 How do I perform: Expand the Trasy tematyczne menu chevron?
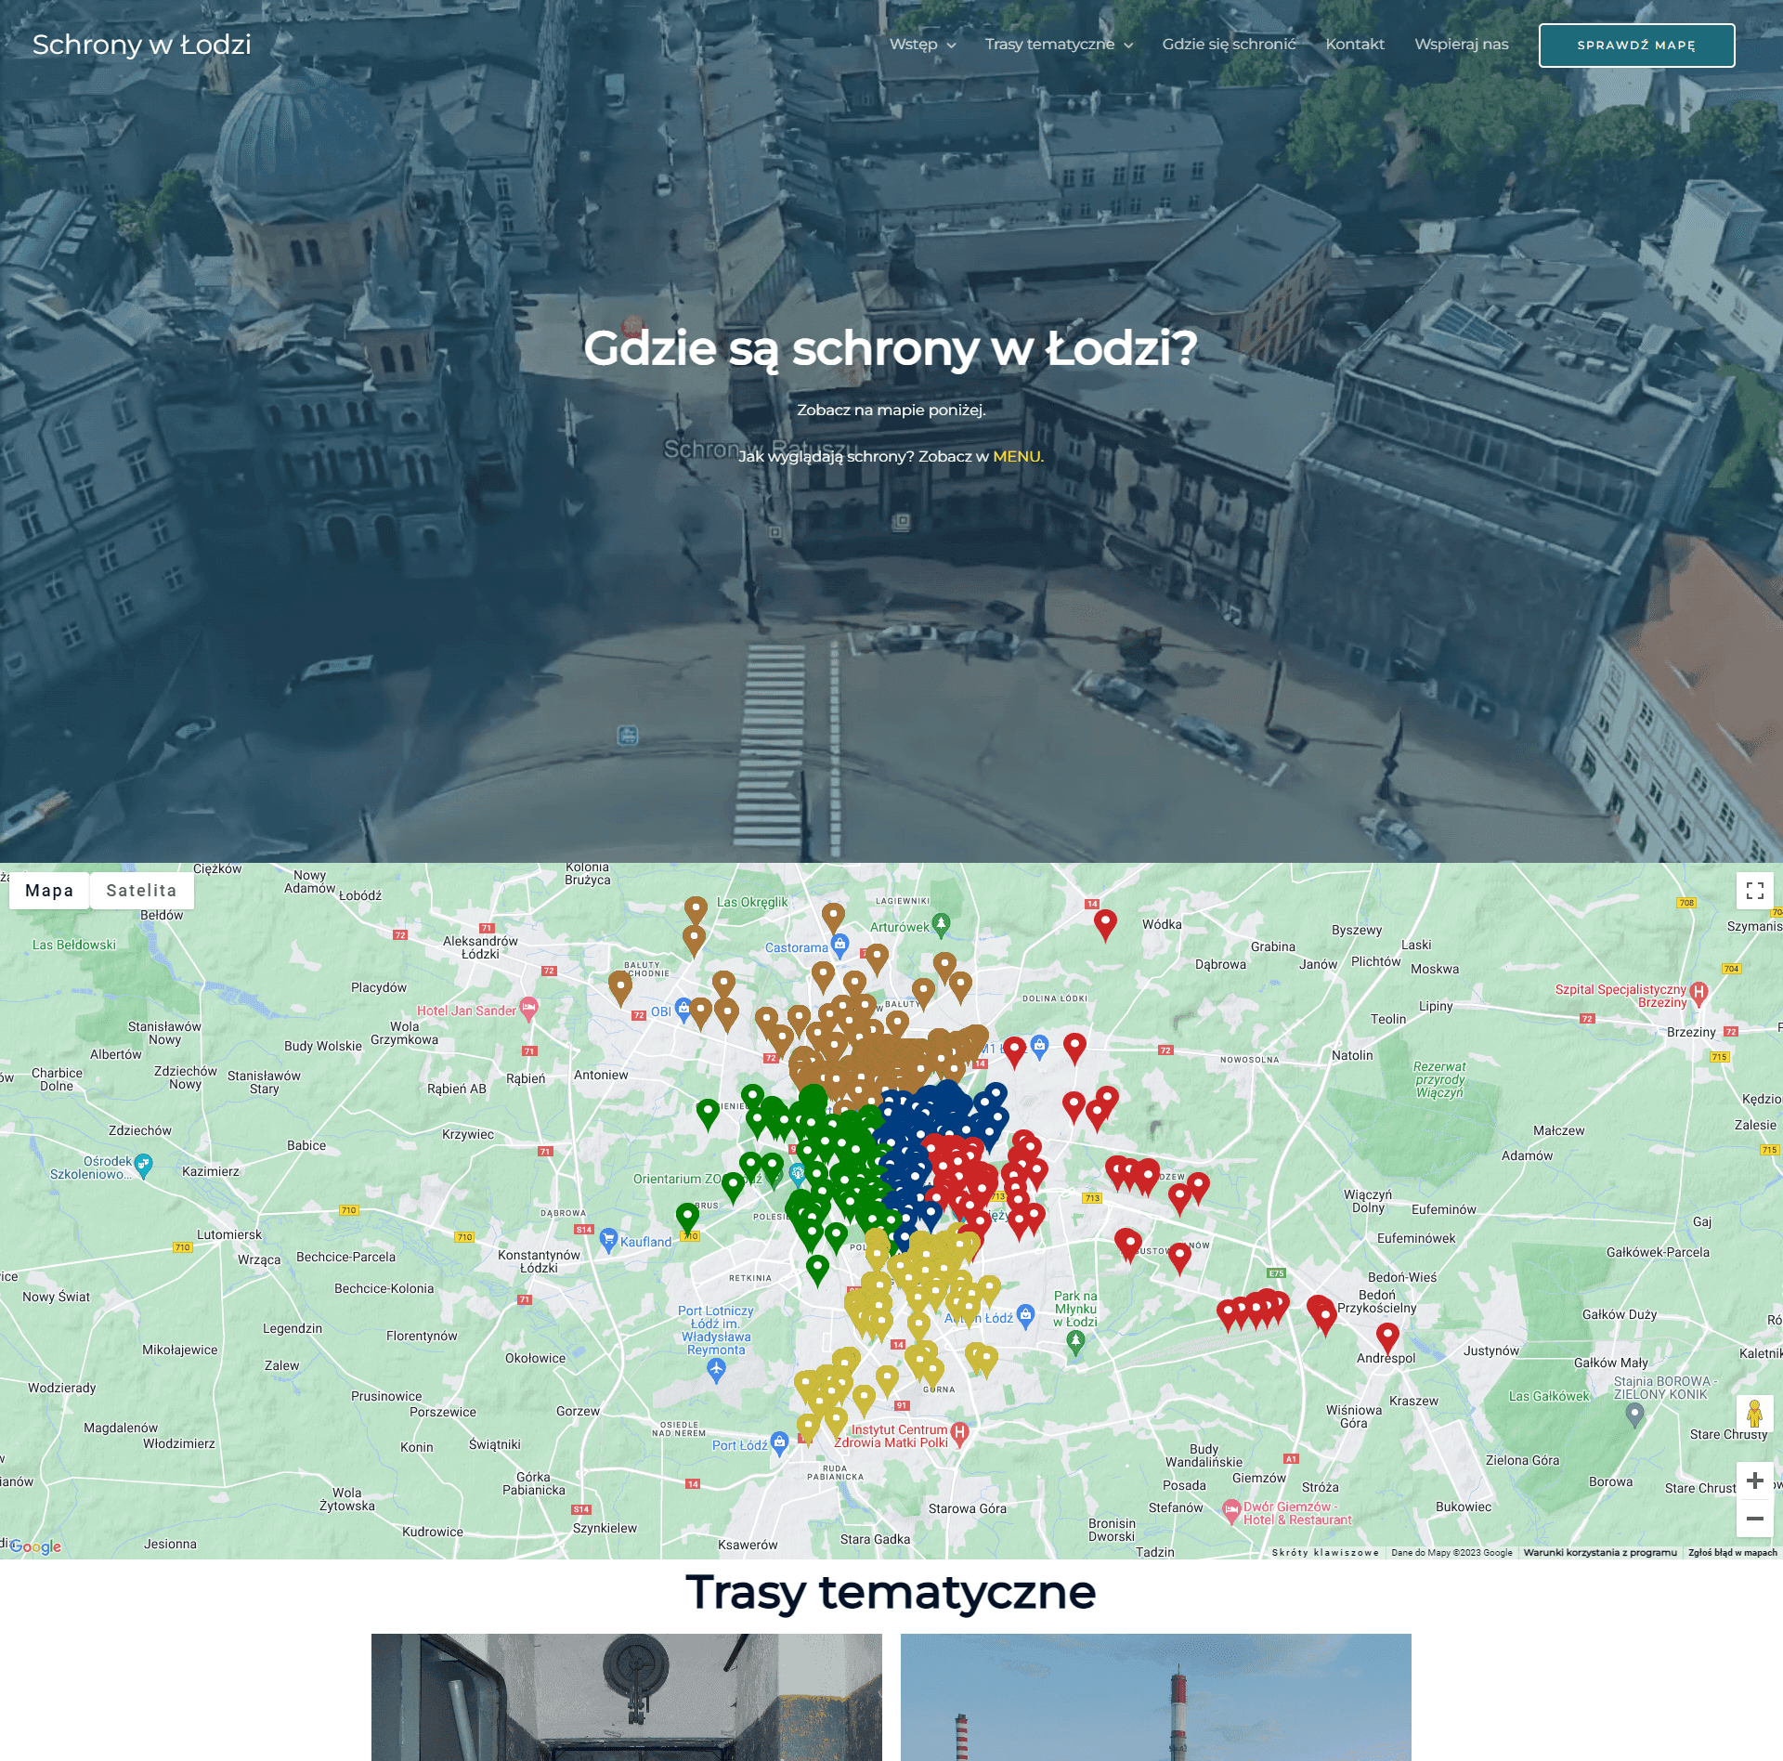pos(1128,46)
